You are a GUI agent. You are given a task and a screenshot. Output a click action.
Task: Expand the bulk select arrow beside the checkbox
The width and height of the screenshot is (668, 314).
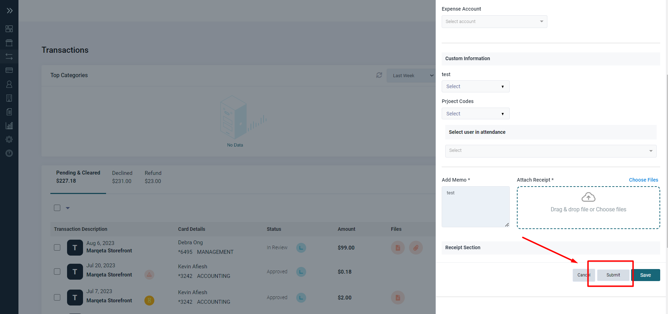68,208
